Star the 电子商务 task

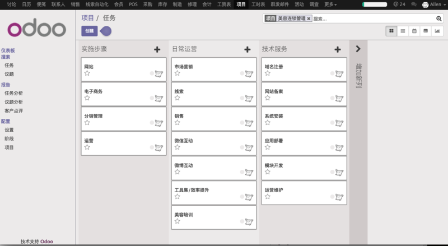[x=87, y=98]
